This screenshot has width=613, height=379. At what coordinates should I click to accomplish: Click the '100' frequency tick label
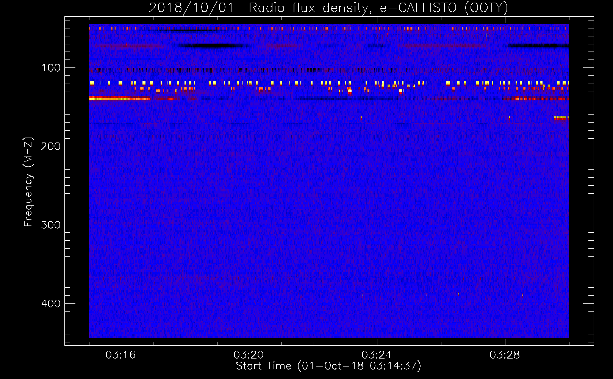[51, 68]
